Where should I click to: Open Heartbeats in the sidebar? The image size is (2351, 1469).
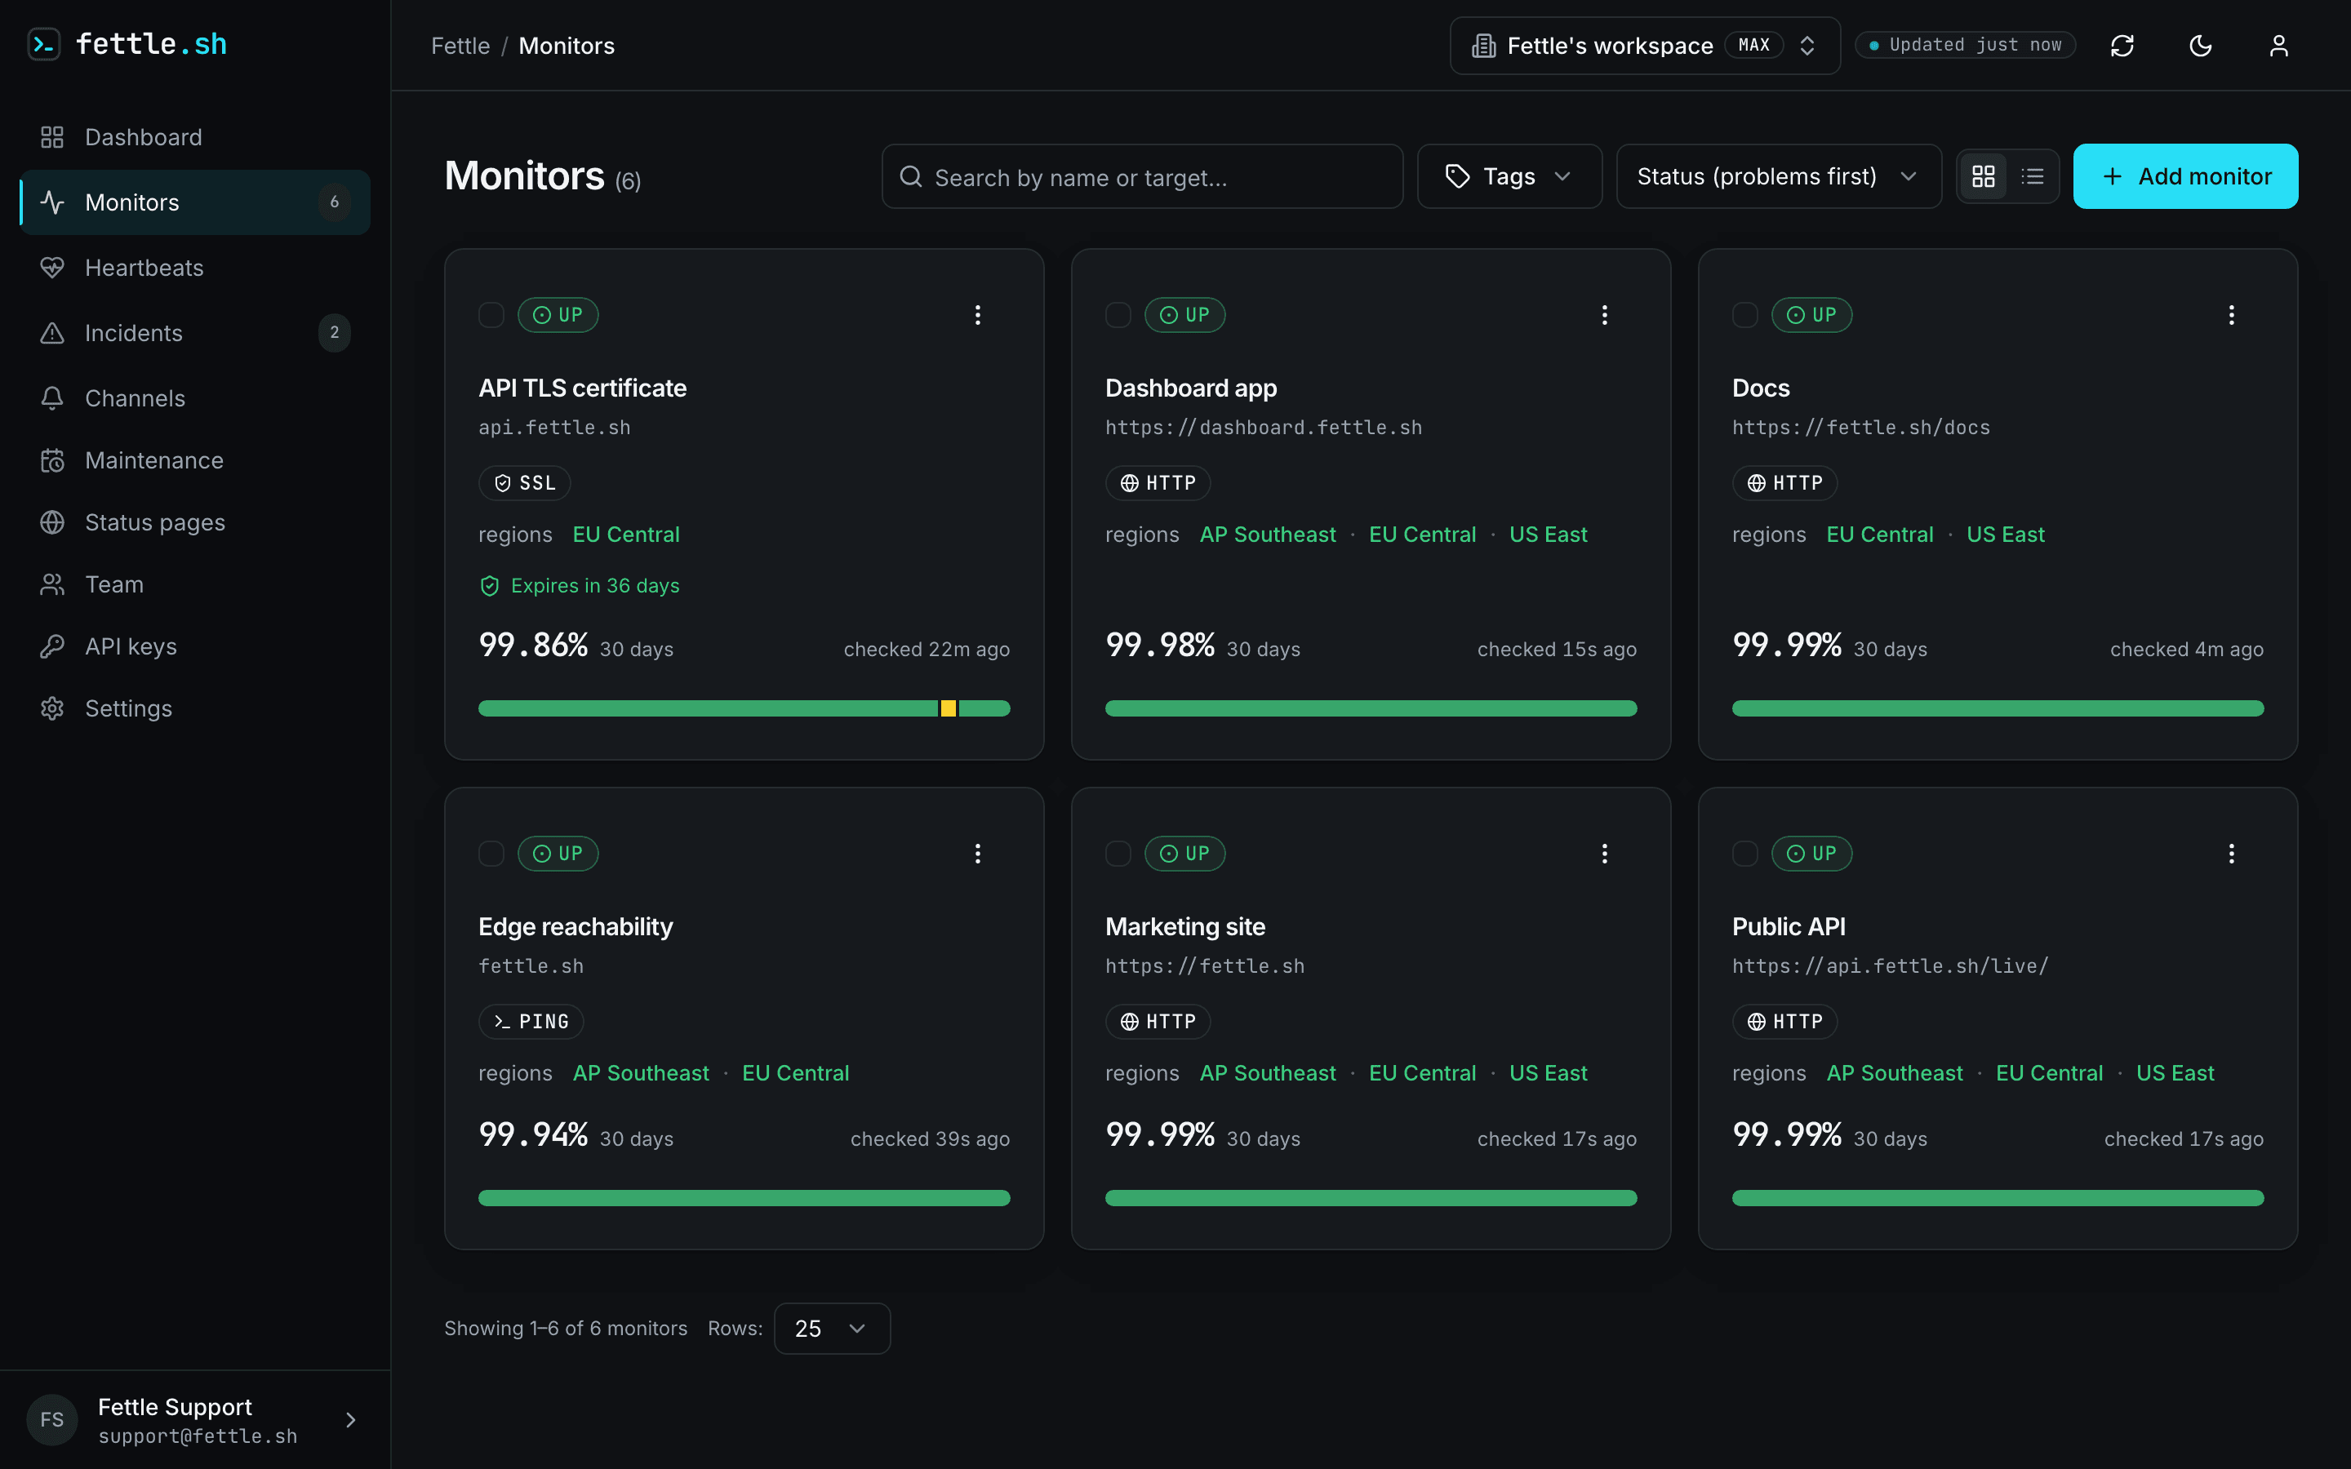point(194,267)
